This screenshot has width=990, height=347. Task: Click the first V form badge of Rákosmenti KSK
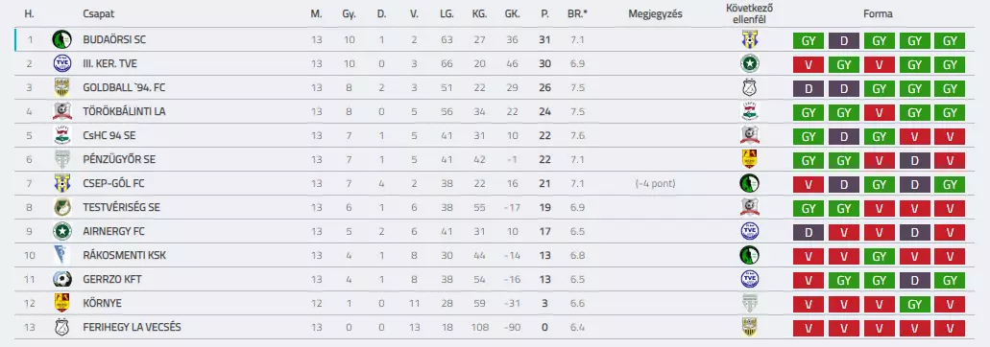809,256
